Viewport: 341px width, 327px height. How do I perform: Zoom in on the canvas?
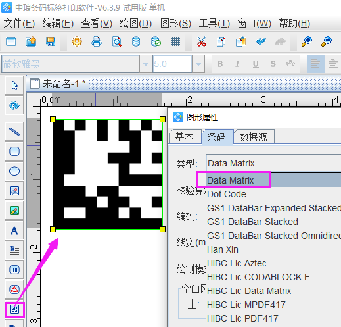307,41
